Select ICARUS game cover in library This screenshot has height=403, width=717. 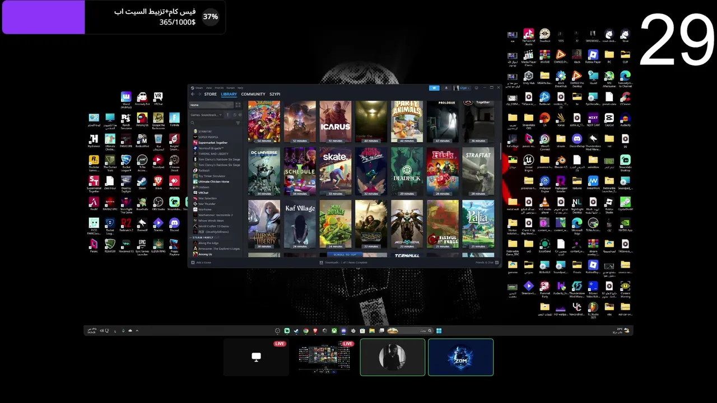(336, 121)
